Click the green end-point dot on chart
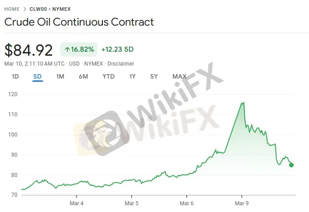Image resolution: width=309 pixels, height=212 pixels. pos(291,165)
